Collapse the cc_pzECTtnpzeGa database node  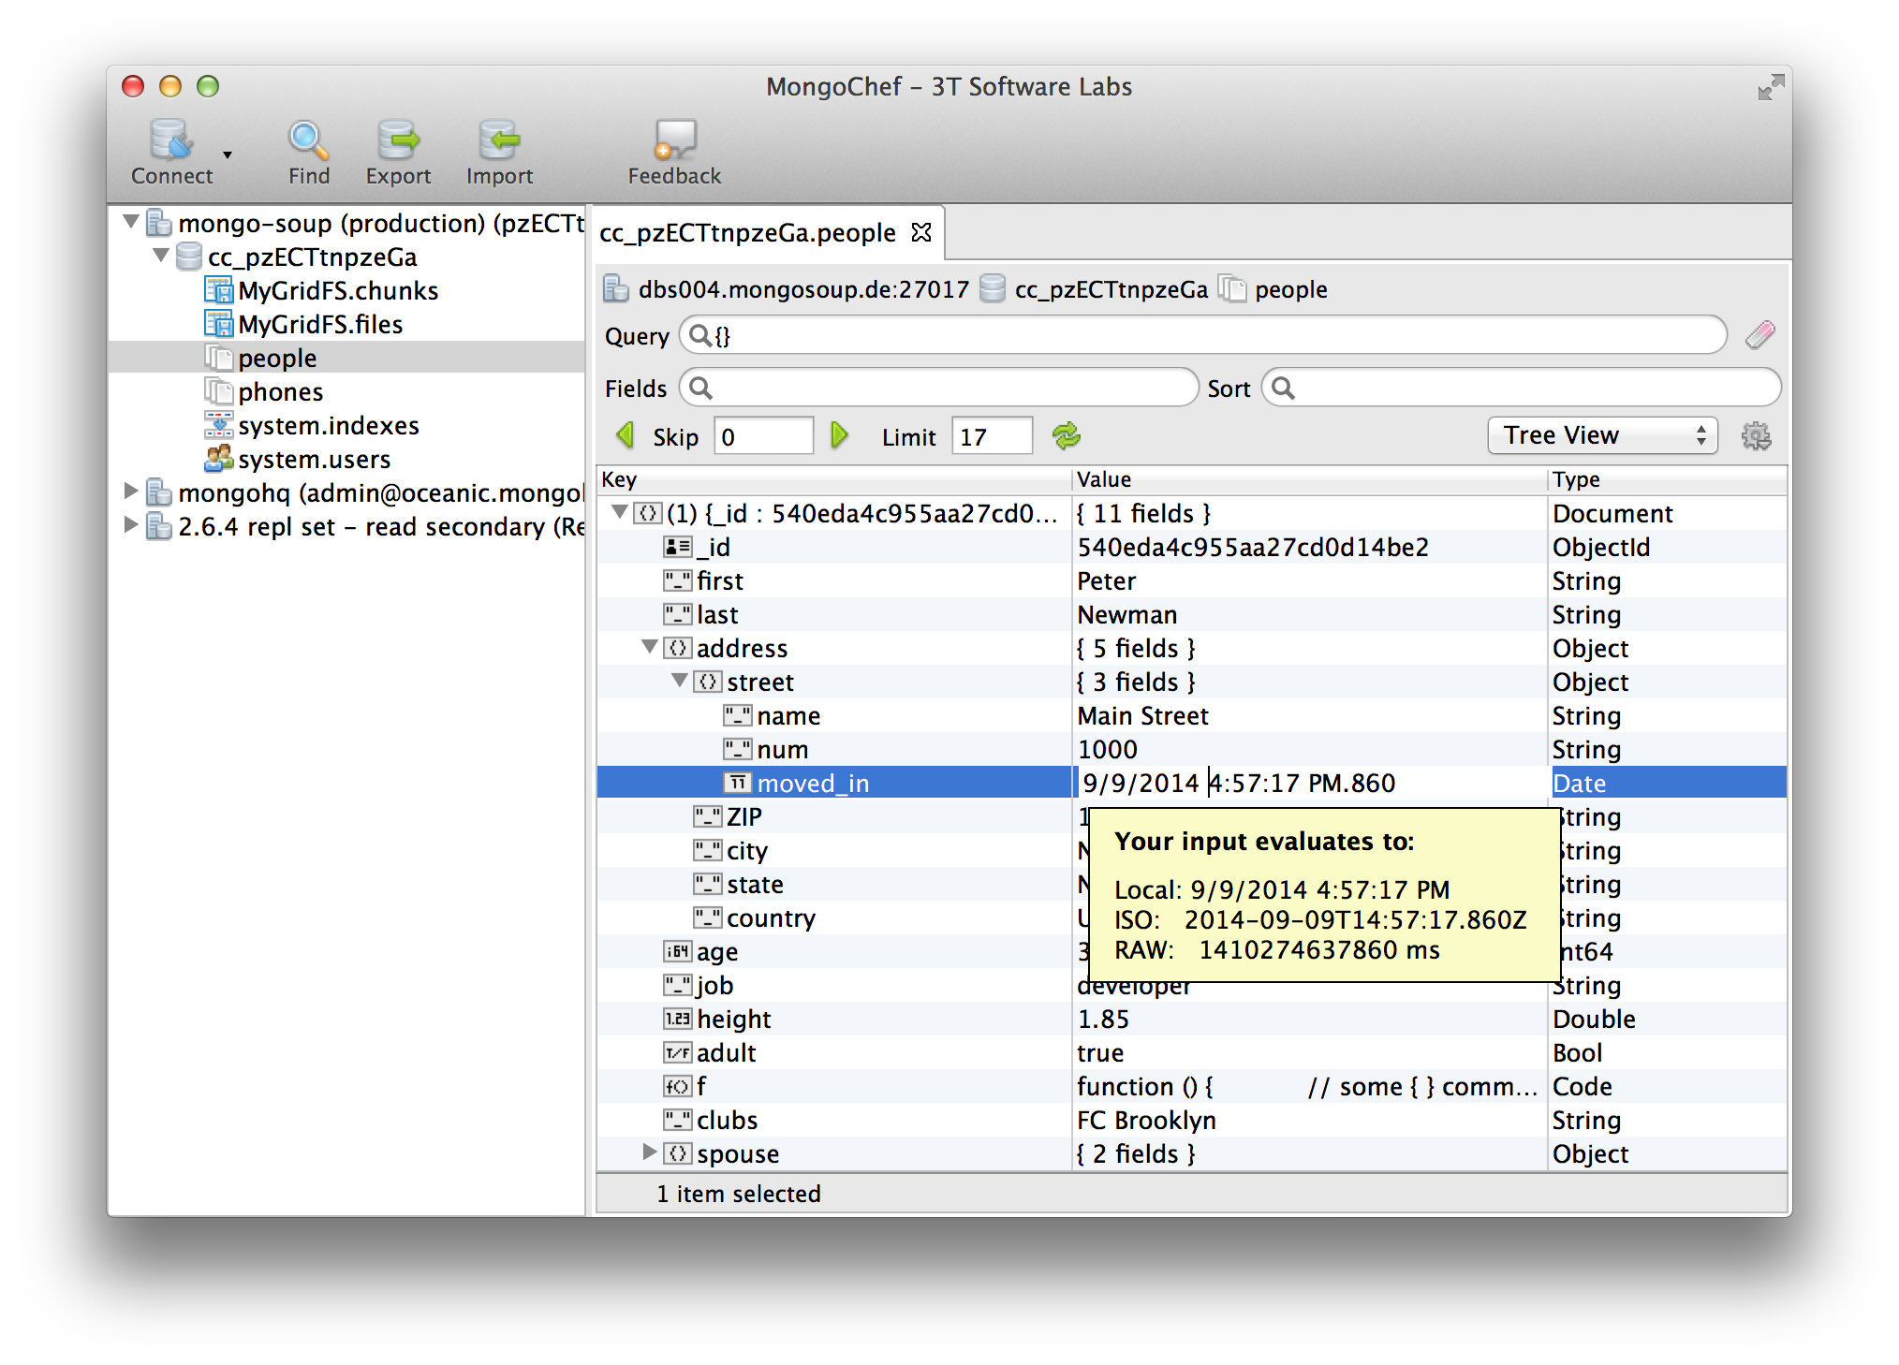161,256
